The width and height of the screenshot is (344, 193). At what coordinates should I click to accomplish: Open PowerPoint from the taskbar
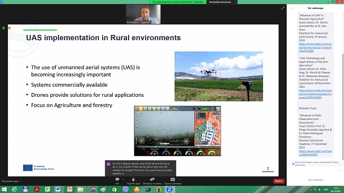coord(70,189)
